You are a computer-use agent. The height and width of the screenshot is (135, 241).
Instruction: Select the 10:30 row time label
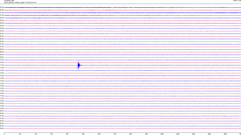tap(2, 62)
